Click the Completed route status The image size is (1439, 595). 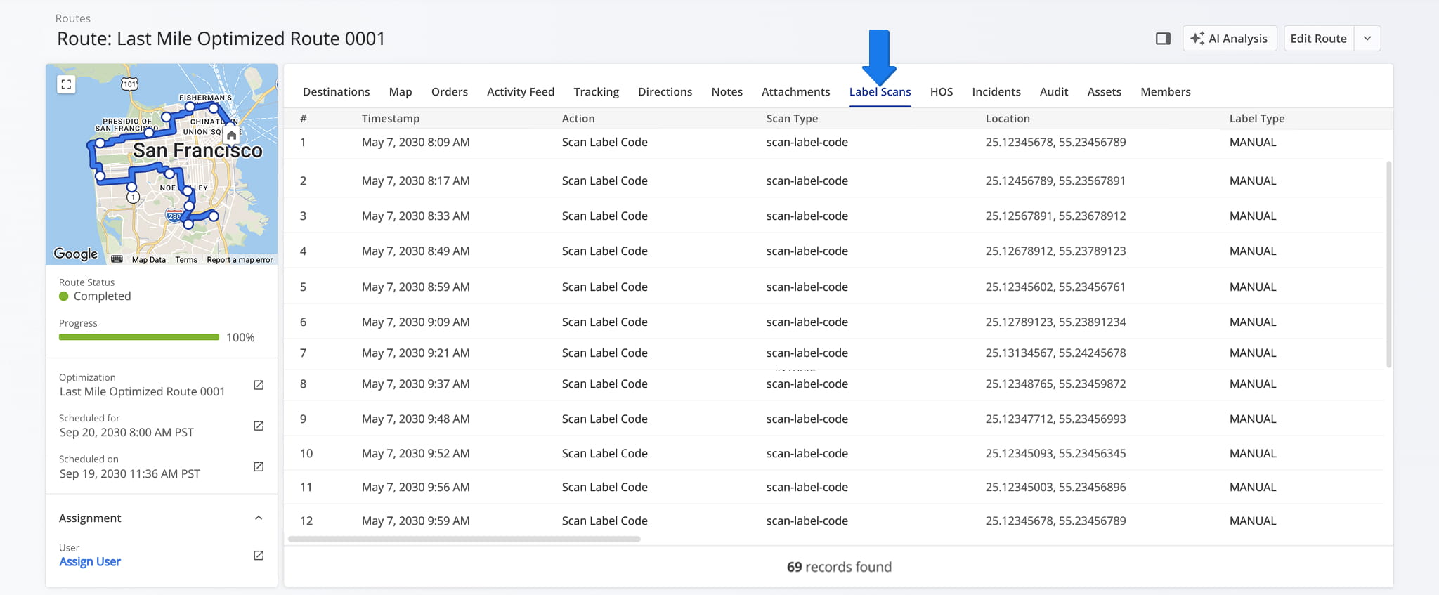pos(95,296)
